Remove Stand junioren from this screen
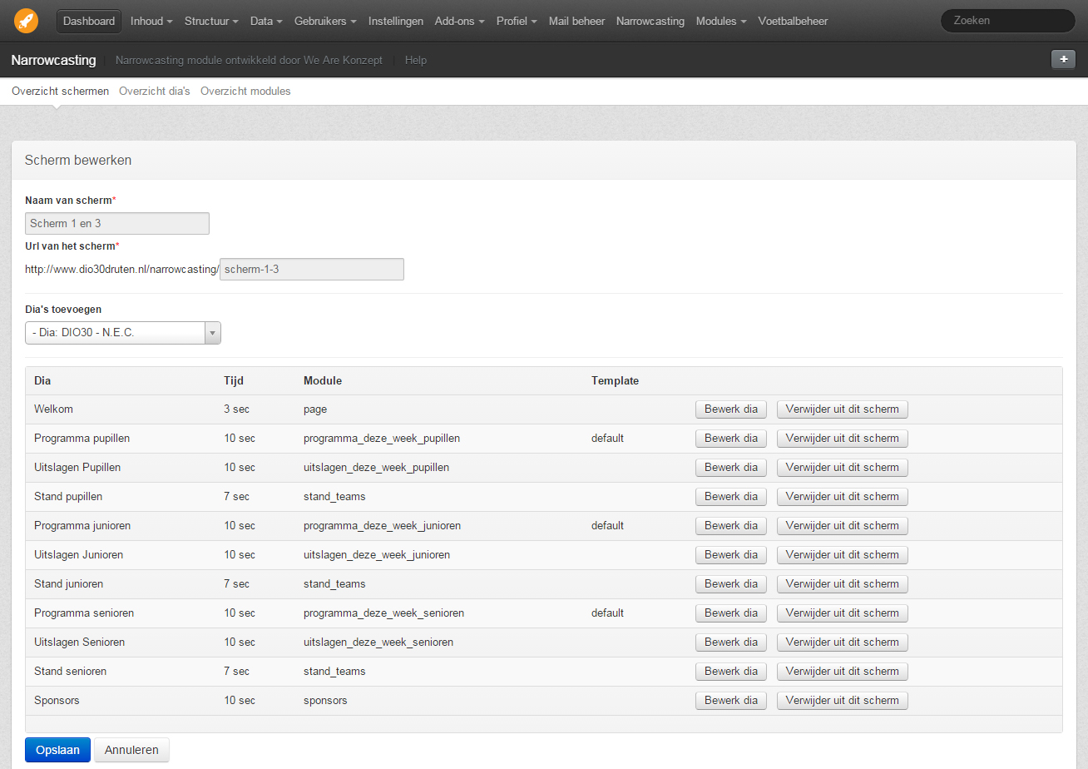The image size is (1088, 769). [842, 584]
